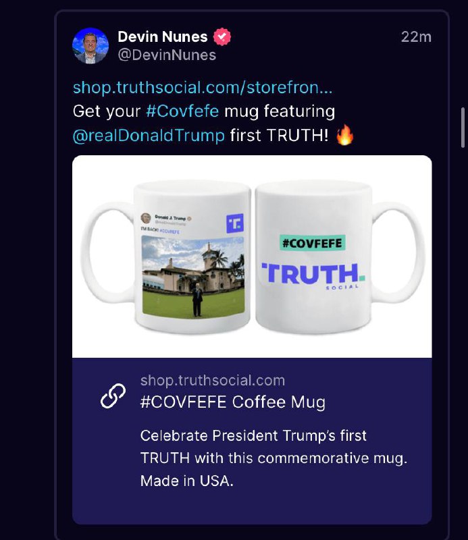The height and width of the screenshot is (540, 468).
Task: Click the Mar-a-Lago photo on the left mug
Action: [x=193, y=277]
